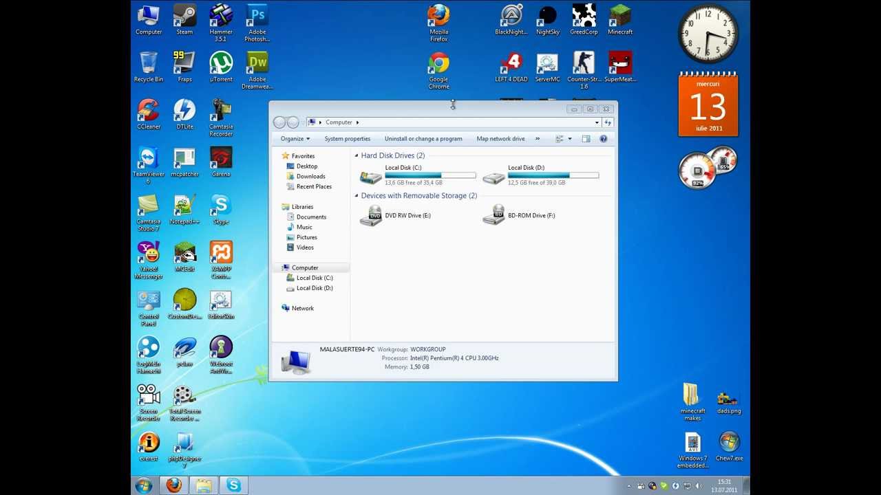Open the Adobe Photoshop desktop icon
Viewport: 881px width, 495px height.
pos(257,22)
